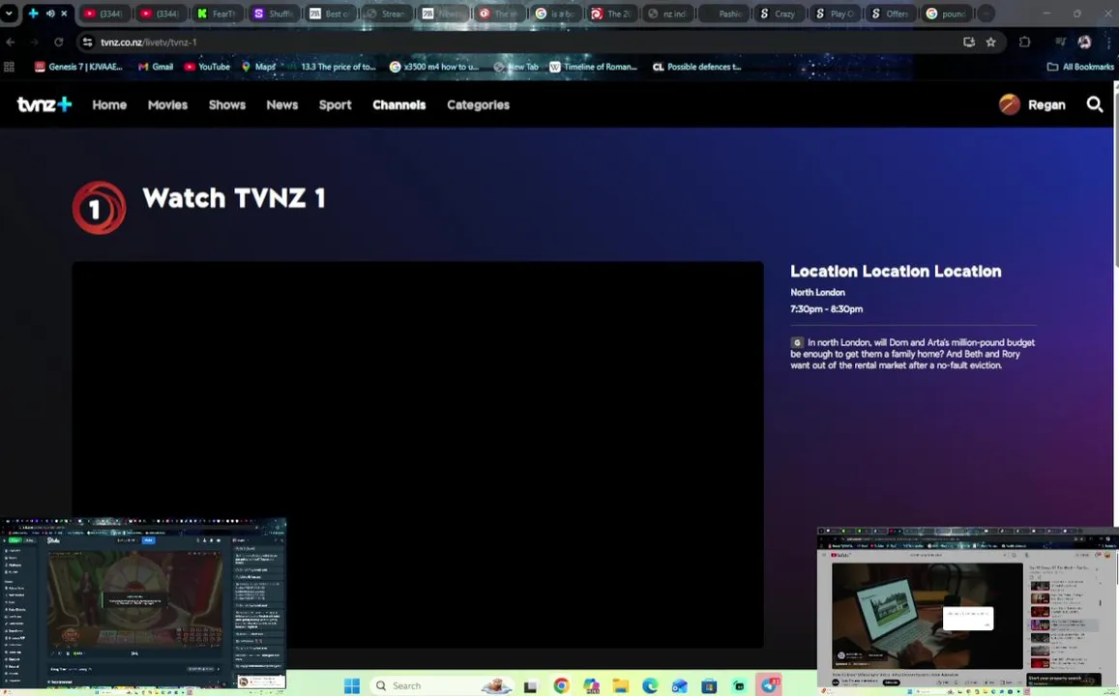
Task: Click the Windows taskbar Search box
Action: click(442, 686)
